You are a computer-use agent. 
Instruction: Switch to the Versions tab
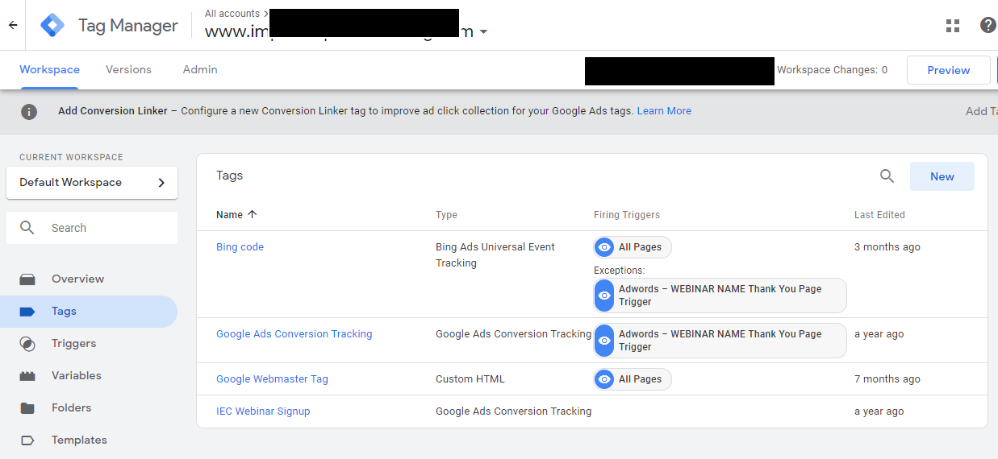click(x=128, y=70)
